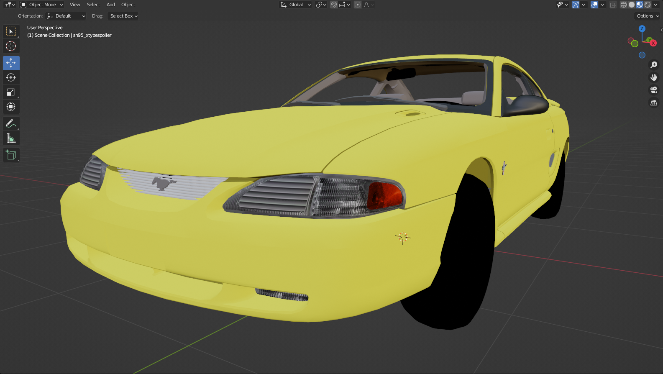The height and width of the screenshot is (374, 663).
Task: Open the Global transform orientation dropdown
Action: (x=296, y=5)
